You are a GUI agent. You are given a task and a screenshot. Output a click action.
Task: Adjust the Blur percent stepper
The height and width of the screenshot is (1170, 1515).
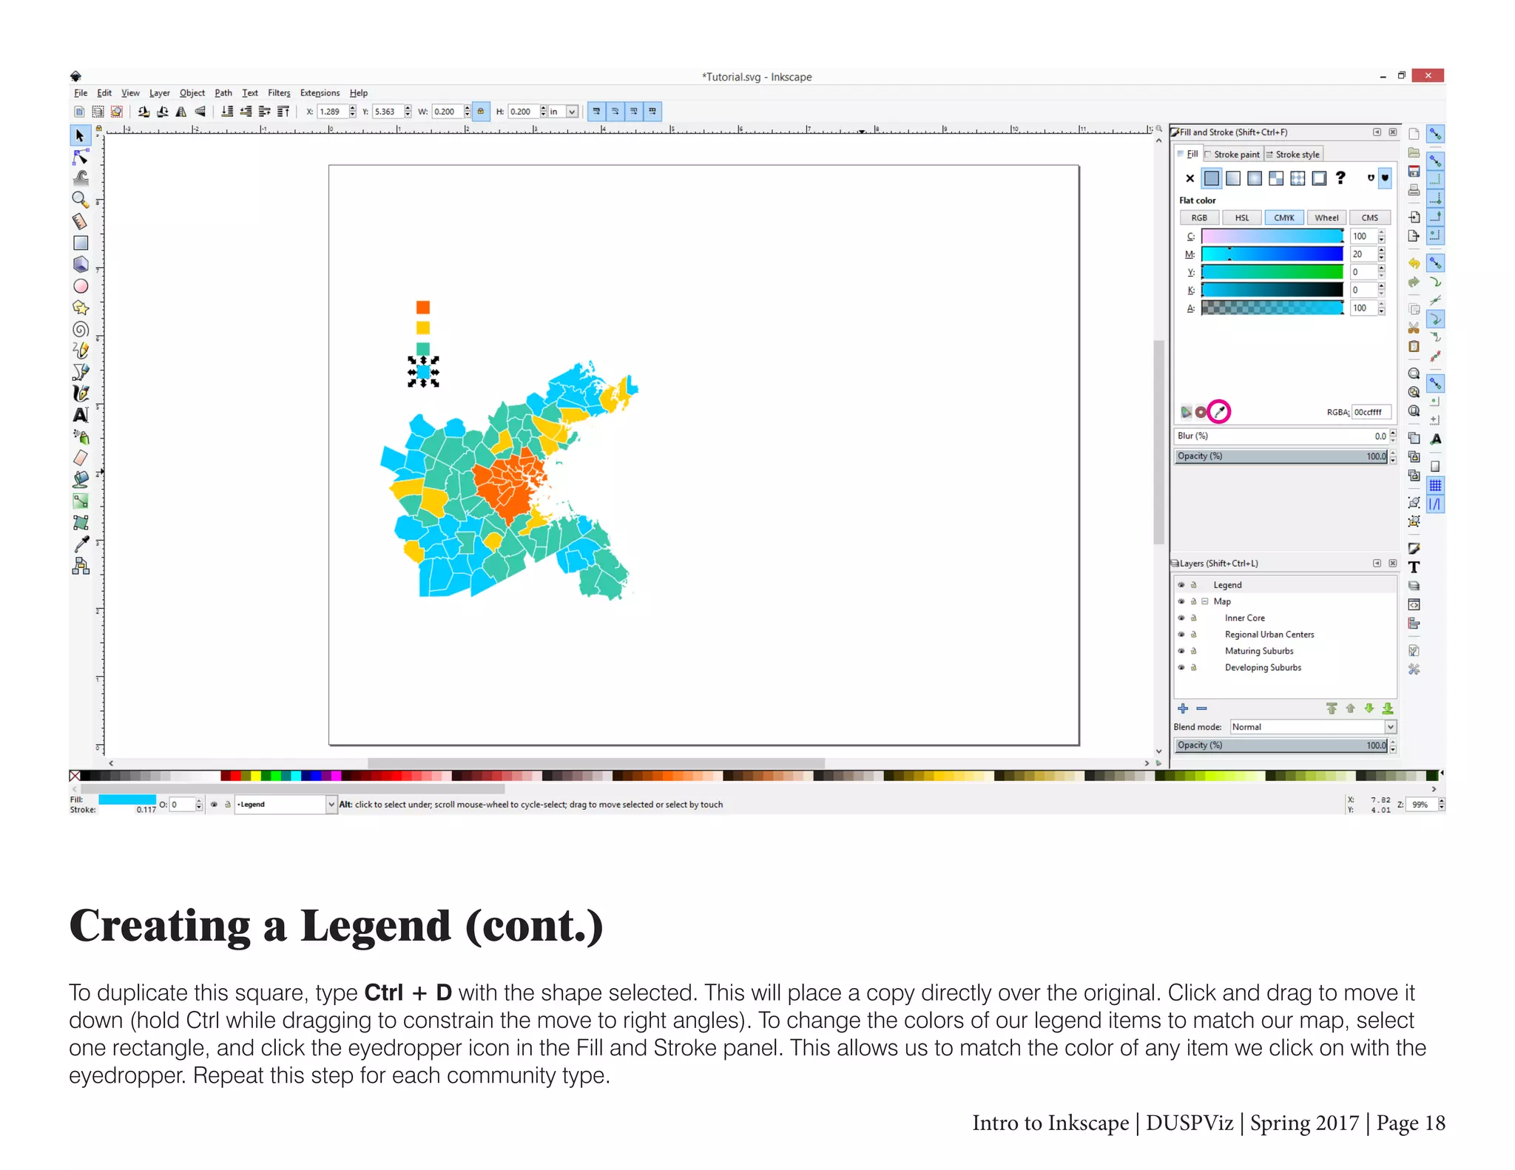(x=1393, y=436)
